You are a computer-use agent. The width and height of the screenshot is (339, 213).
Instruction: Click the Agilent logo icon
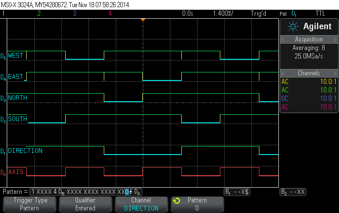[x=293, y=27]
